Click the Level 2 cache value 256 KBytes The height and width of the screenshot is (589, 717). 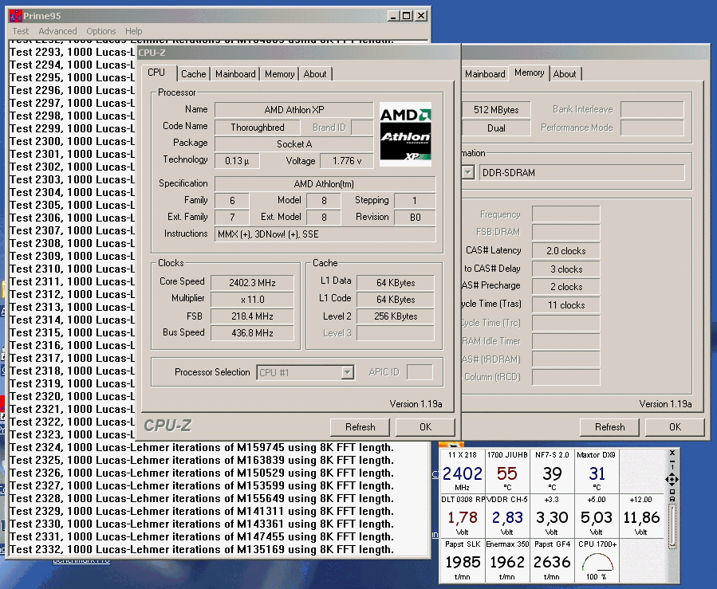(x=396, y=316)
